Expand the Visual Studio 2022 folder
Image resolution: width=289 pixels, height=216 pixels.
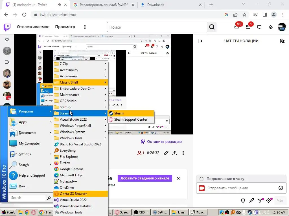click(80, 119)
